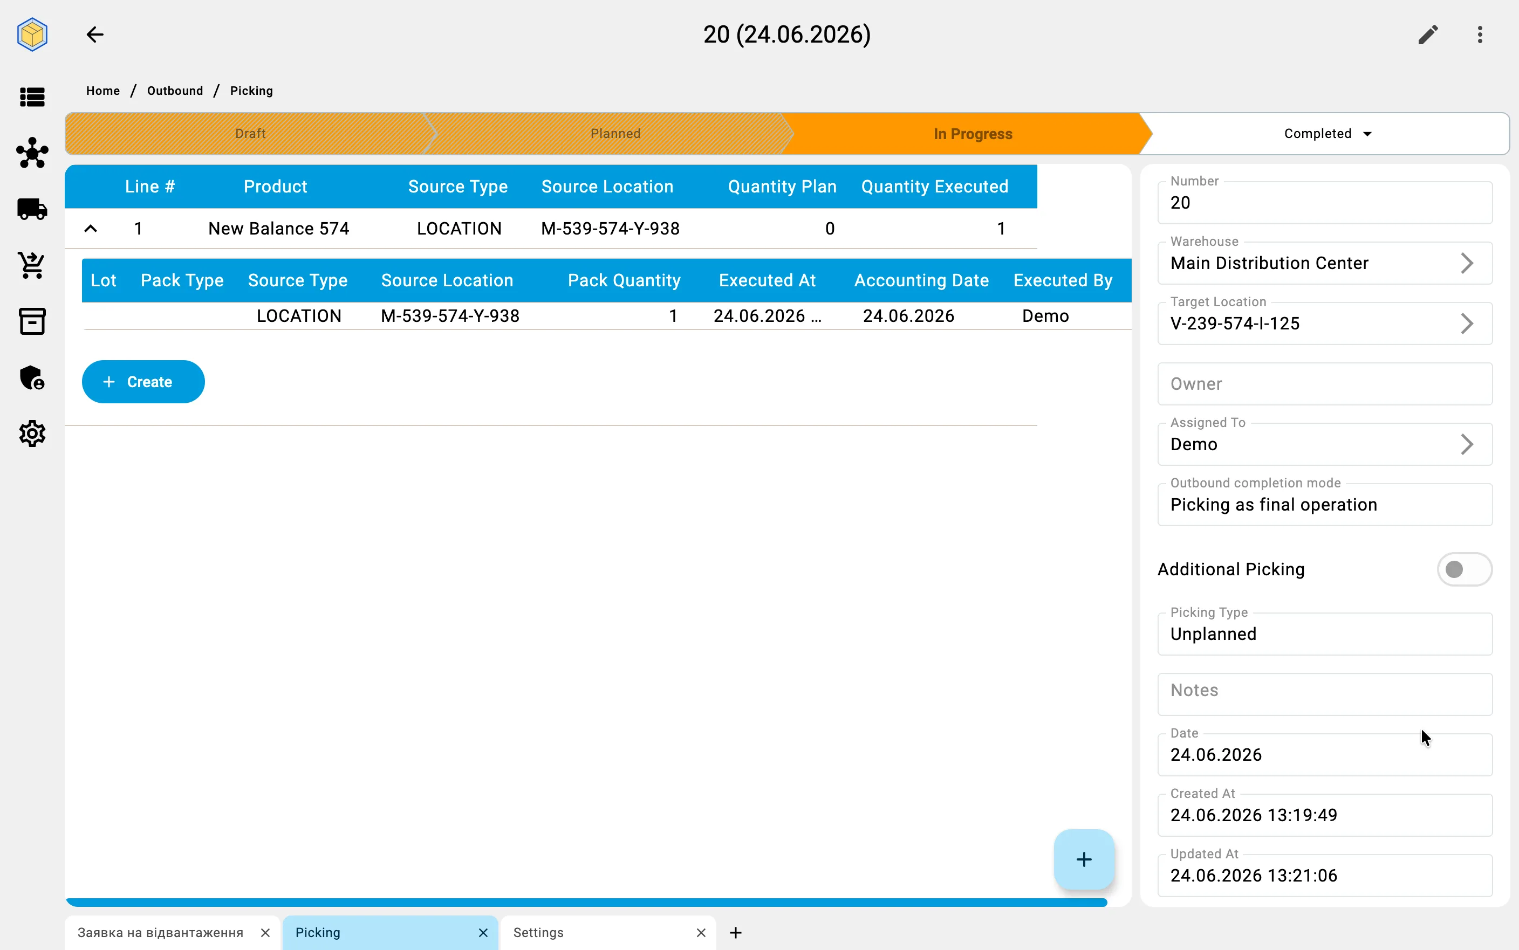This screenshot has width=1519, height=950.
Task: Click the yellow cube app logo
Action: (x=32, y=34)
